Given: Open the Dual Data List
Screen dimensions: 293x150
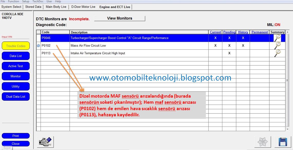Looking at the screenshot, I should pyautogui.click(x=16, y=97).
